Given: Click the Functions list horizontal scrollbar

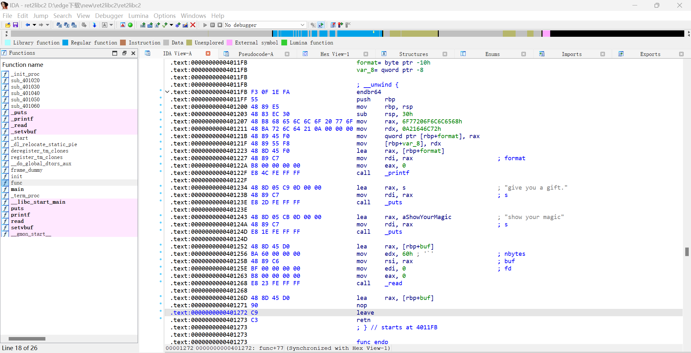Looking at the screenshot, I should [27, 339].
